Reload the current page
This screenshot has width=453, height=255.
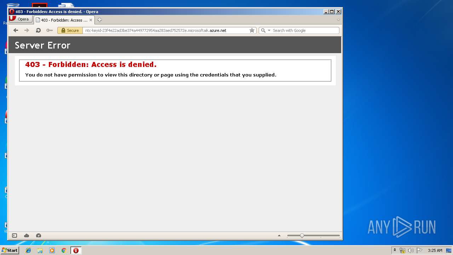[38, 30]
